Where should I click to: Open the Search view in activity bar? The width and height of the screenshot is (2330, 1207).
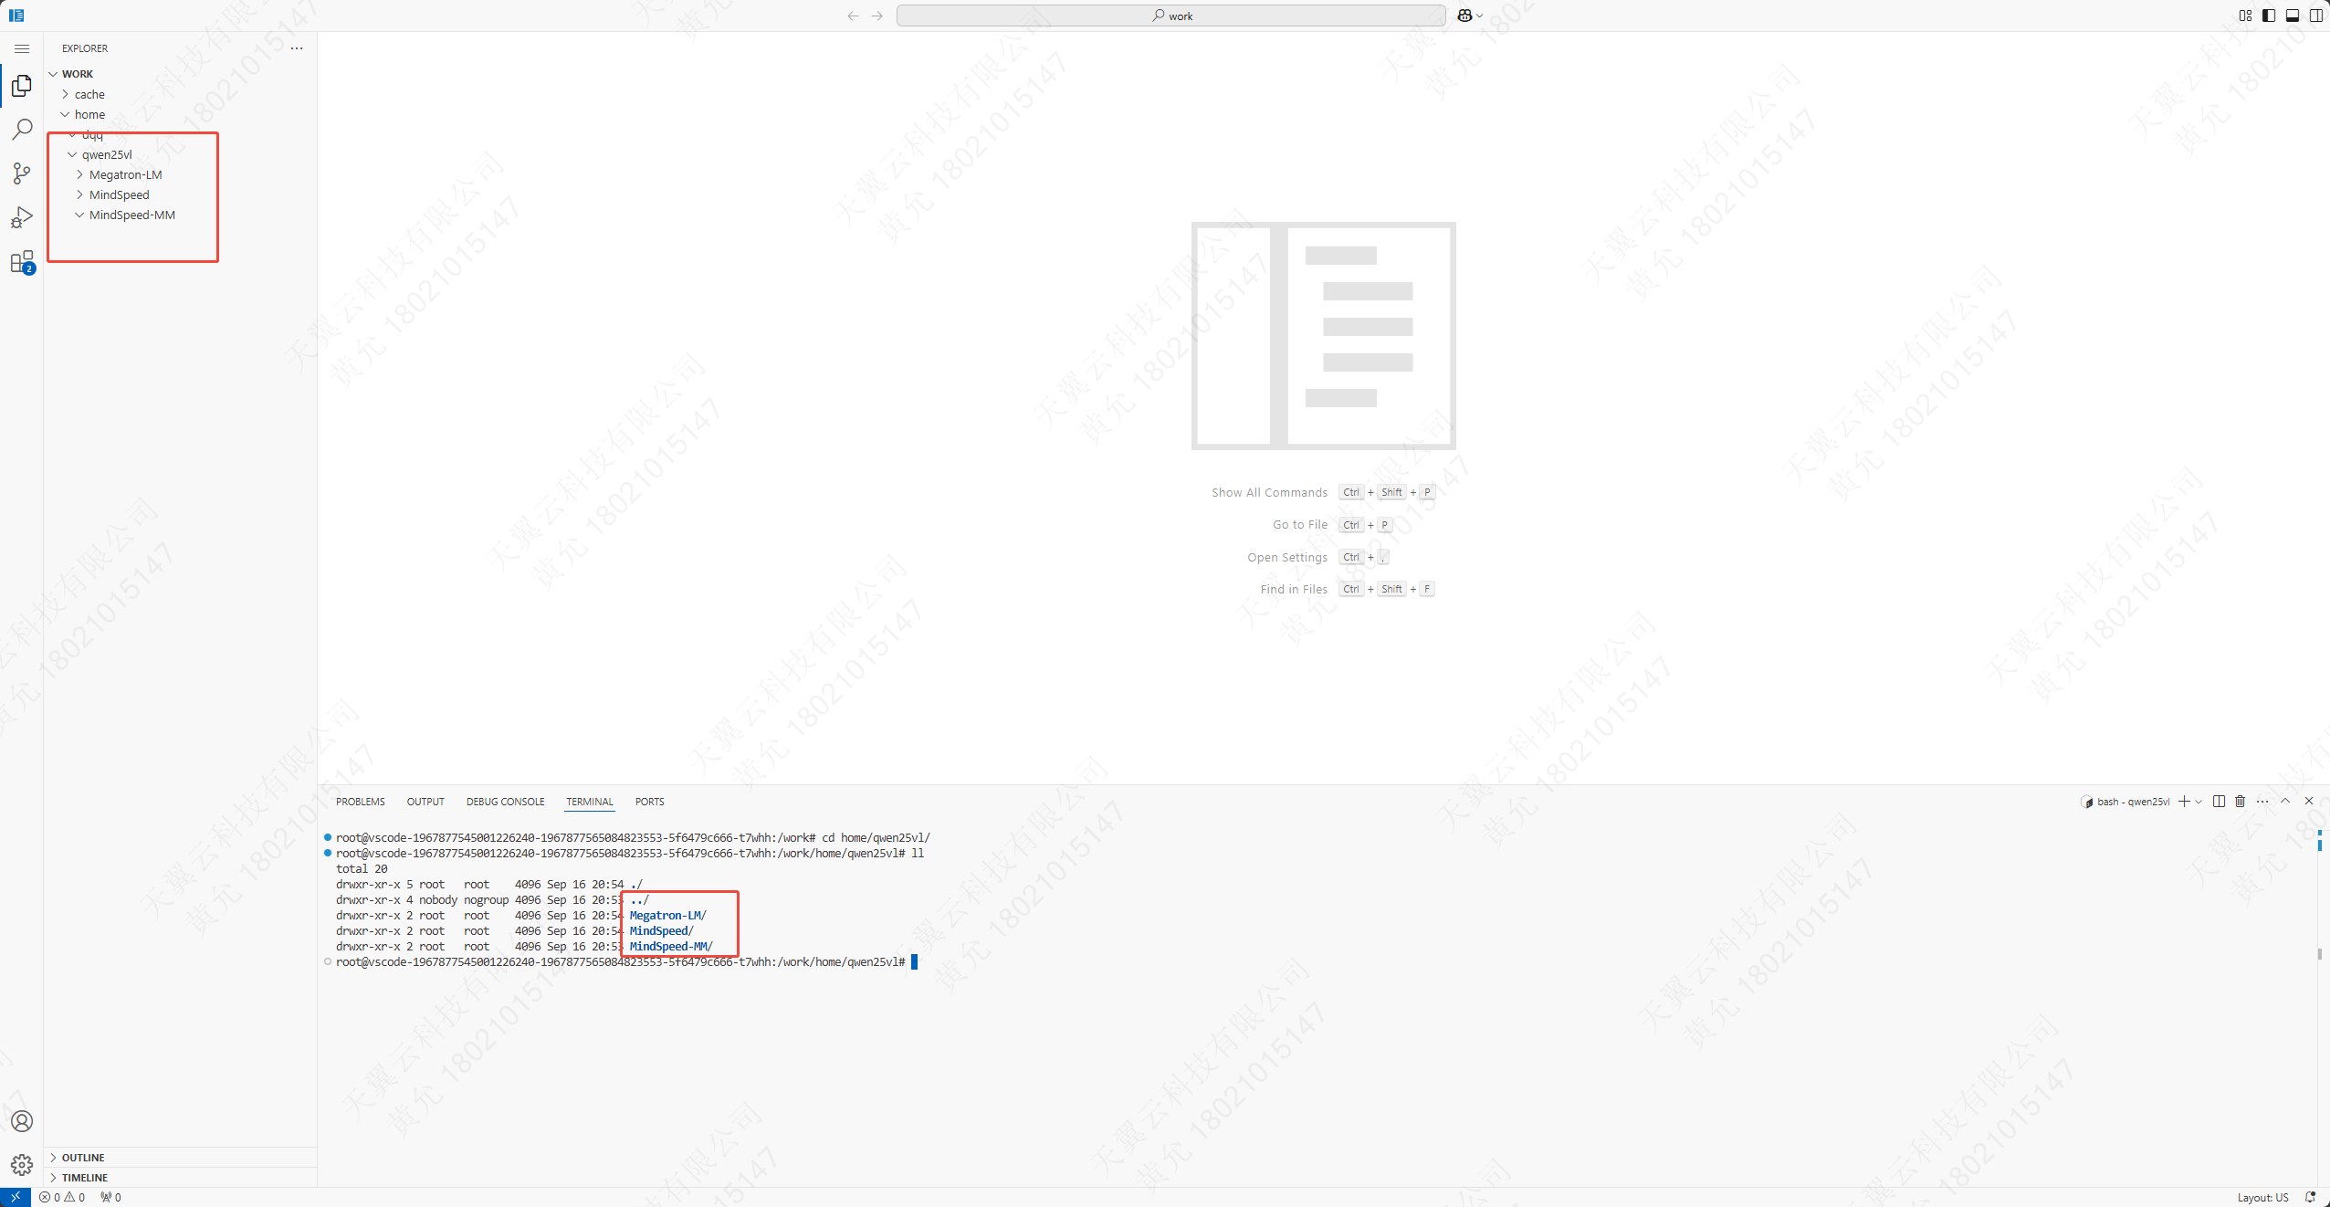point(22,130)
